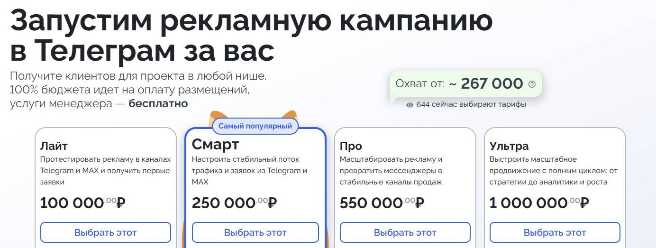The width and height of the screenshot is (656, 248).
Task: Click the Смарт plan description text
Action: (x=249, y=170)
